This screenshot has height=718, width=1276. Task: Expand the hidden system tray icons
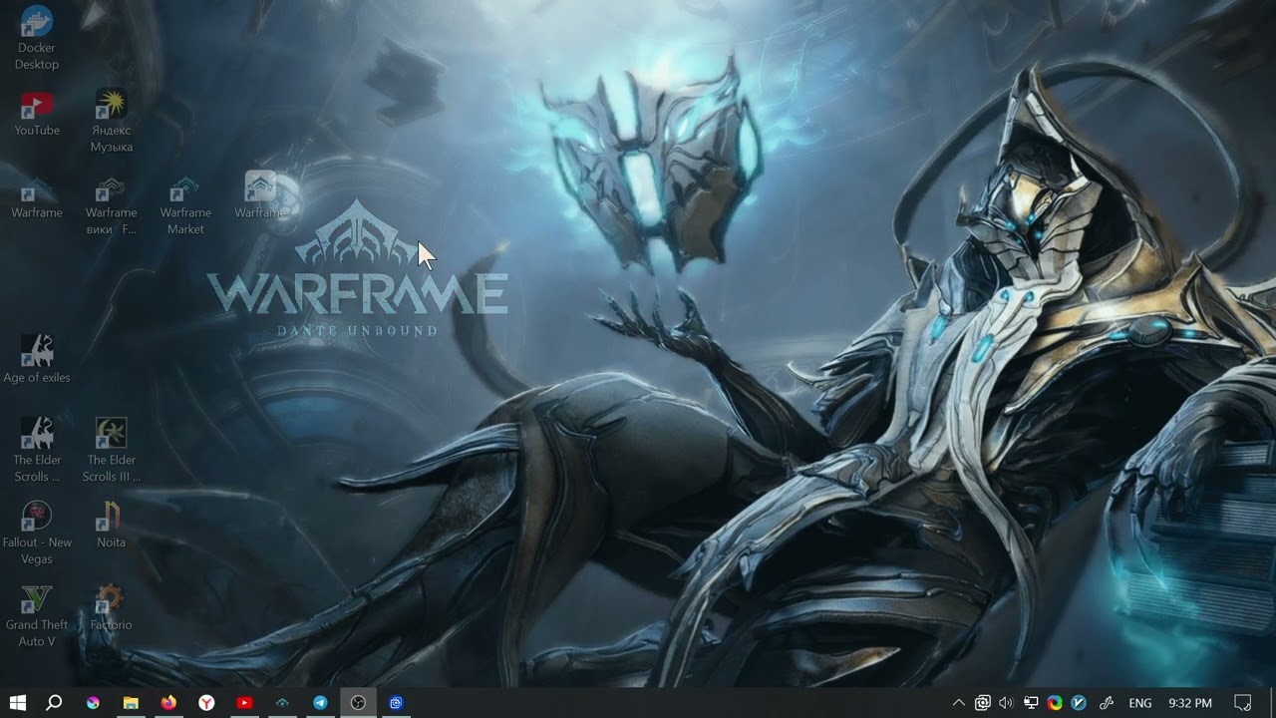point(959,703)
